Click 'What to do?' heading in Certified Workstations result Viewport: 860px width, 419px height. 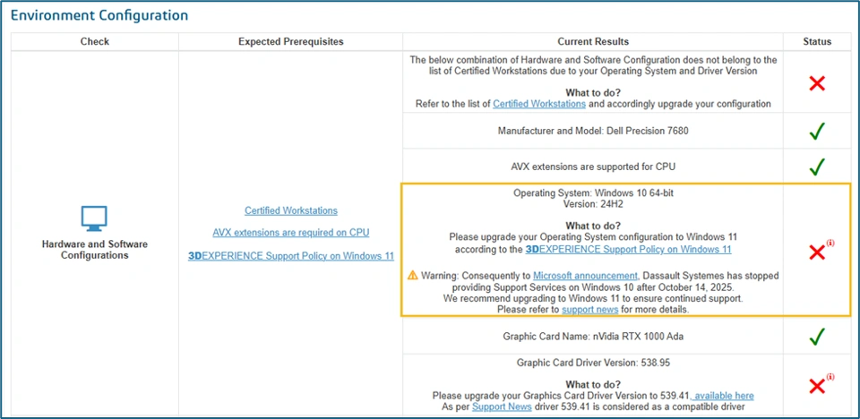(593, 93)
